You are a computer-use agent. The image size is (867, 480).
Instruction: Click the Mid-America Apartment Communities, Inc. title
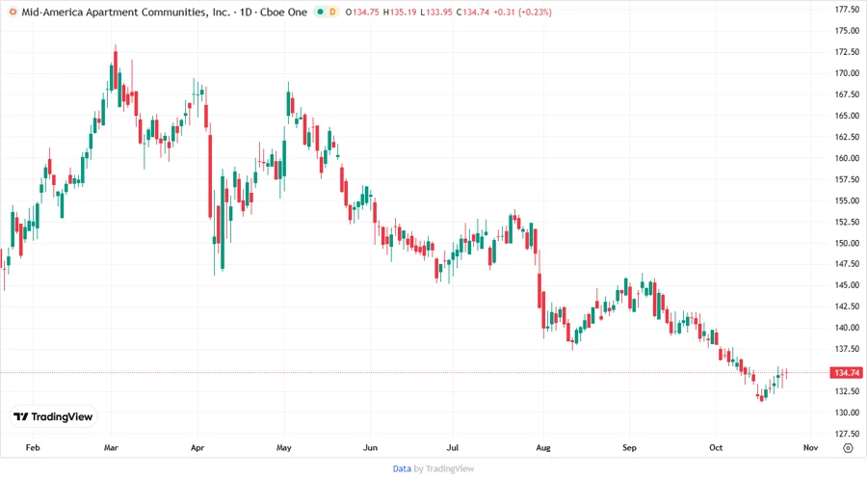(125, 12)
